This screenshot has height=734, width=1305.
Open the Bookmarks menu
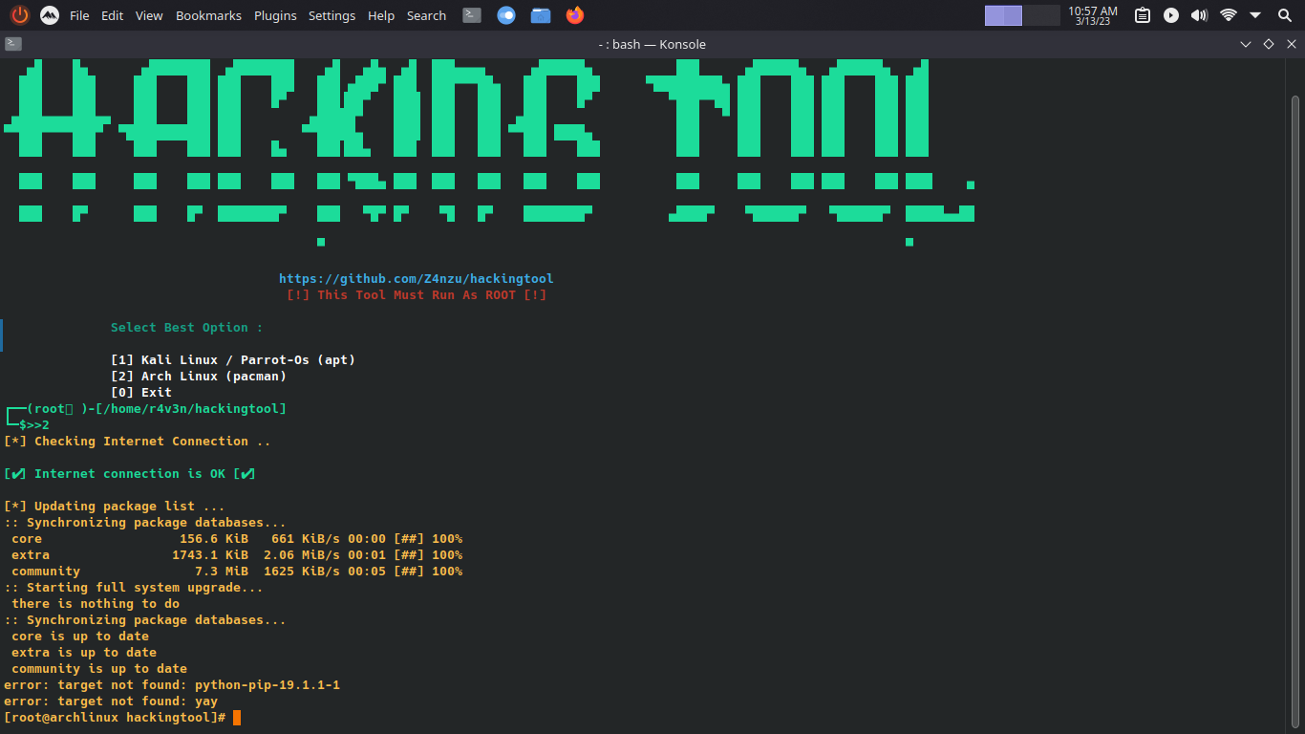coord(208,15)
